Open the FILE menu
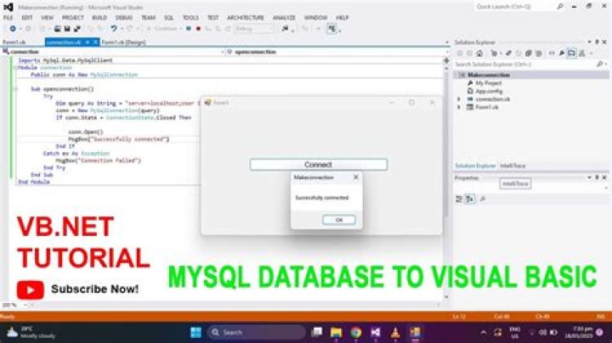Image resolution: width=612 pixels, height=343 pixels. coord(8,18)
